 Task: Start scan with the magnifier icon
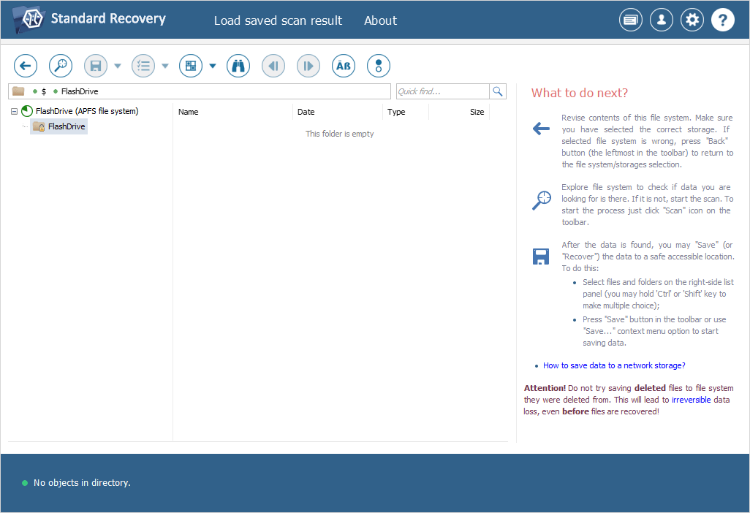tap(61, 66)
